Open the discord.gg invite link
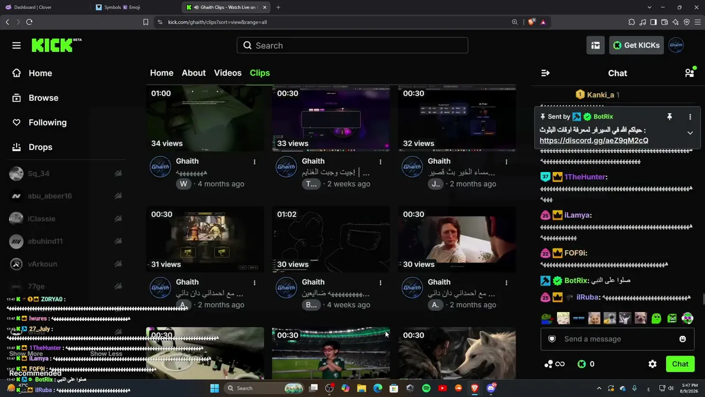Image resolution: width=705 pixels, height=397 pixels. point(594,141)
